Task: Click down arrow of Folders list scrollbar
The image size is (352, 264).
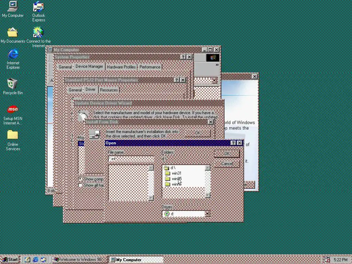Action: 208,195
